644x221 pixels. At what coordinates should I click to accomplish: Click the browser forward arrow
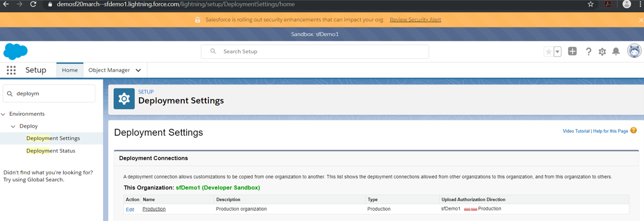tap(19, 4)
